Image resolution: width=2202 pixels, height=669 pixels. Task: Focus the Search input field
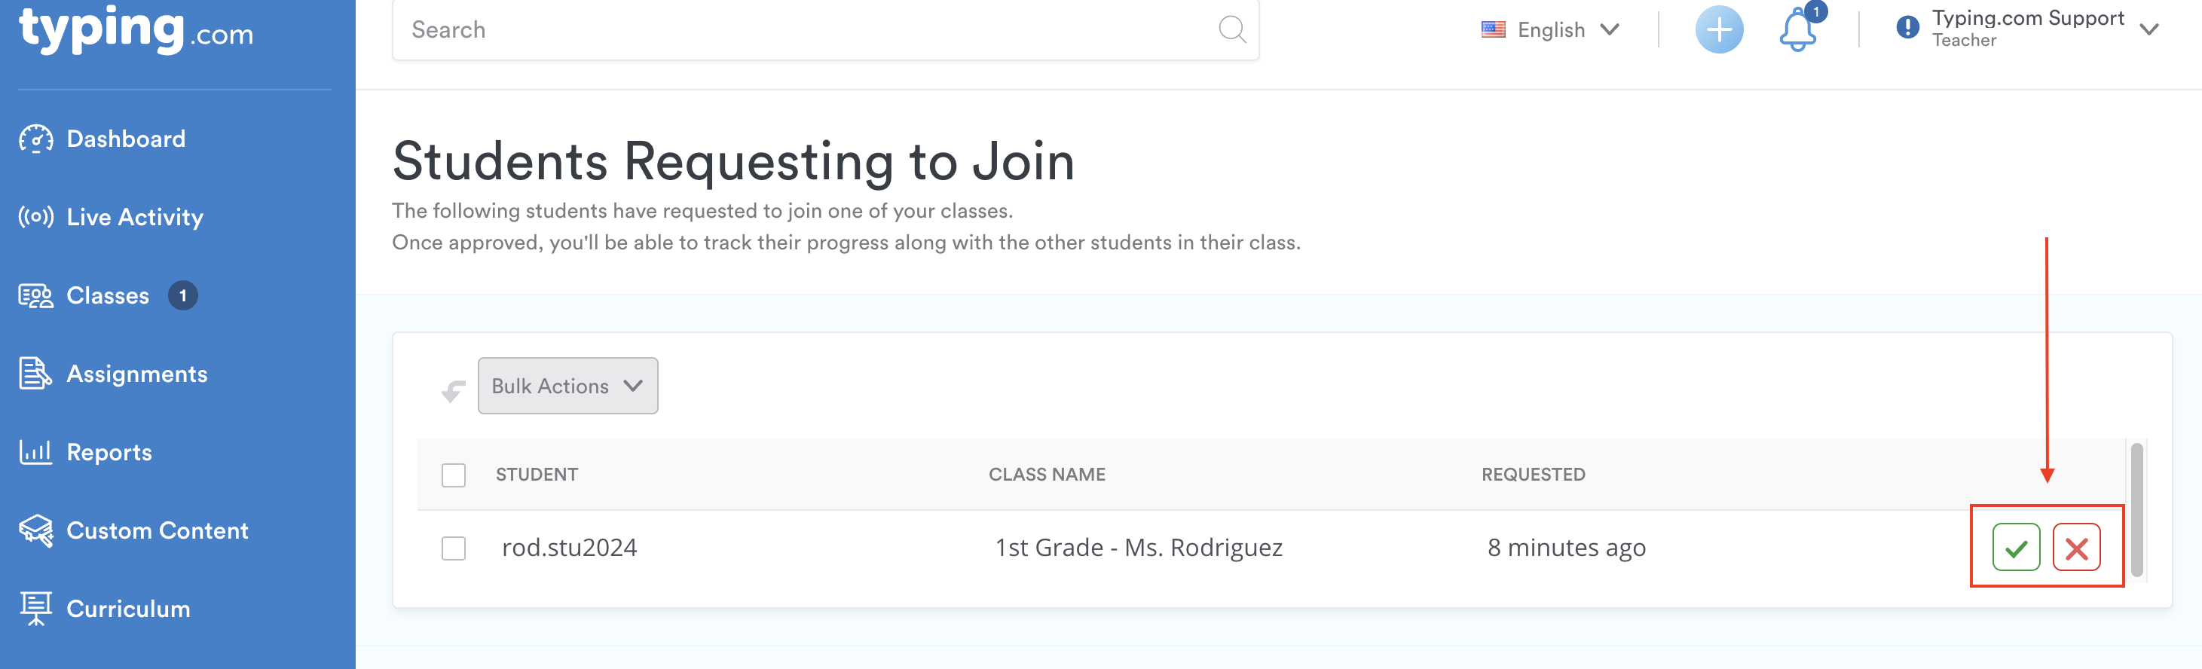(x=803, y=30)
